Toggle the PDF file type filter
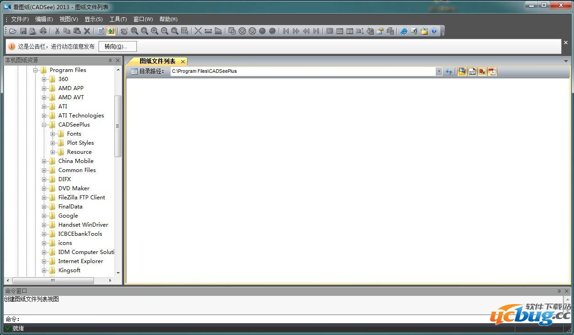Screen dimensions: 574x335 tap(492, 71)
